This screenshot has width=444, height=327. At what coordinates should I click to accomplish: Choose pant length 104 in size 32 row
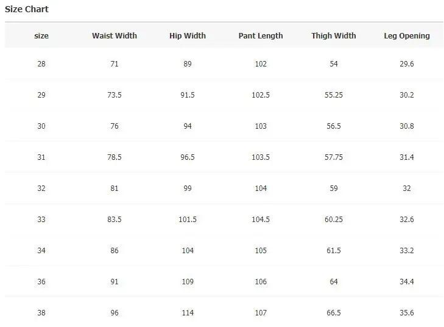pos(261,189)
